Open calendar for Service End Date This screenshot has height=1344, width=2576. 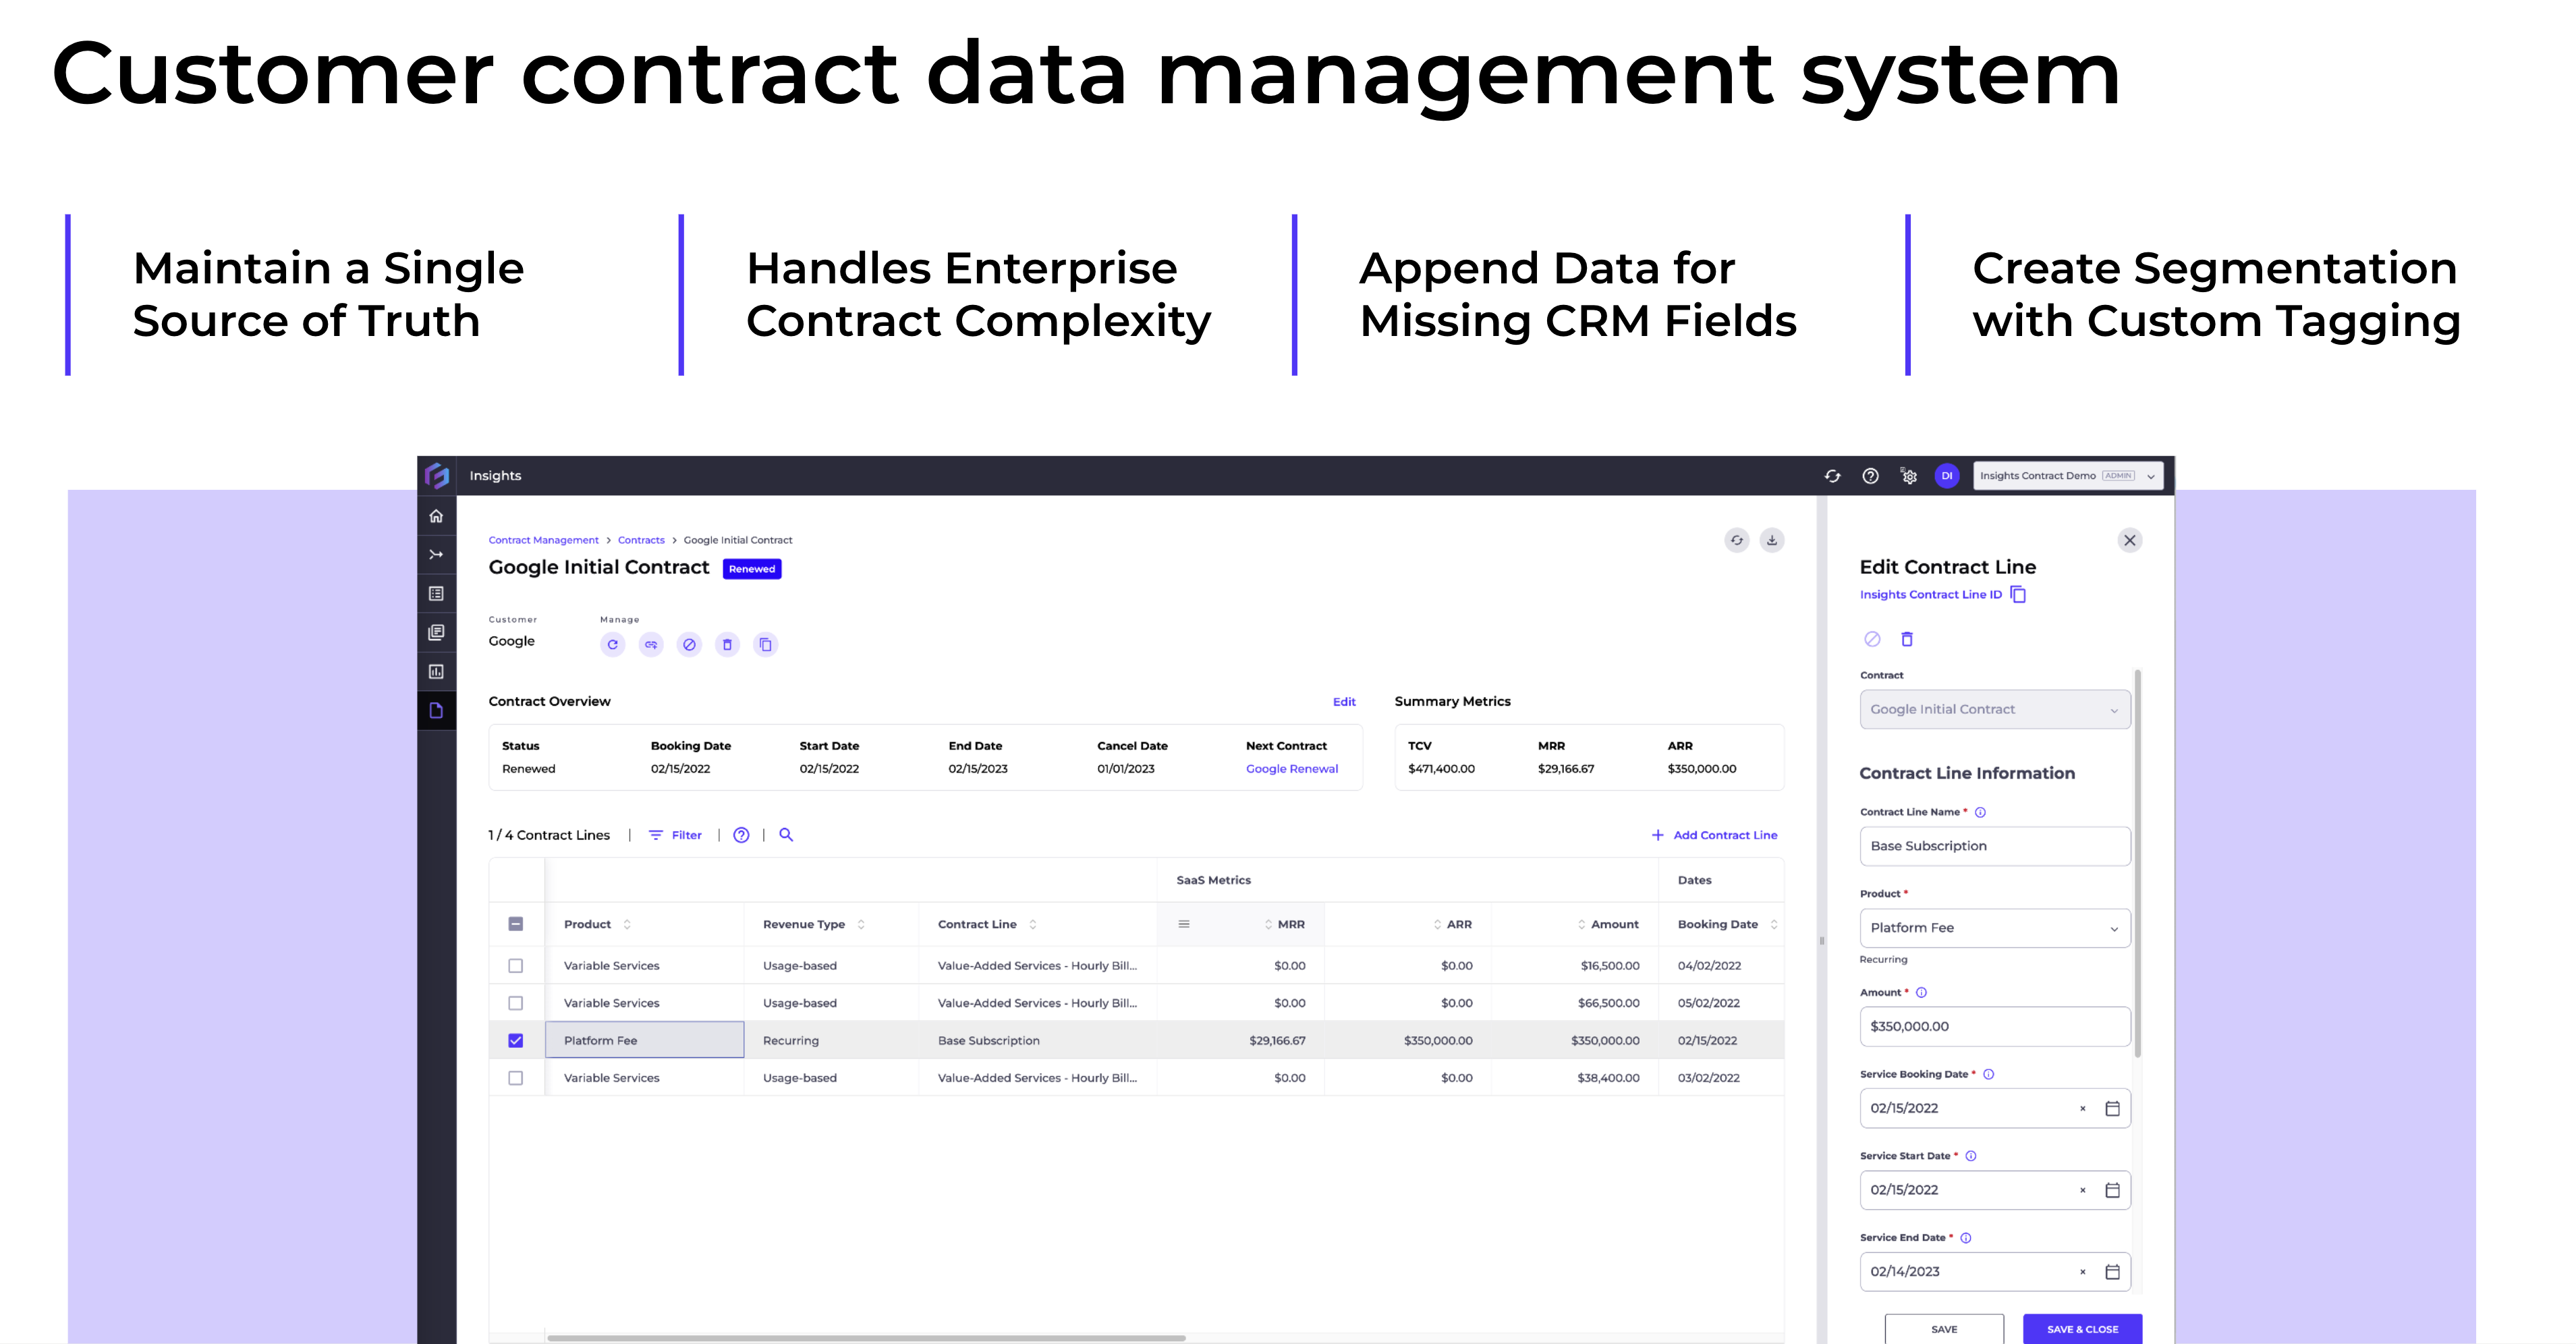[2112, 1272]
